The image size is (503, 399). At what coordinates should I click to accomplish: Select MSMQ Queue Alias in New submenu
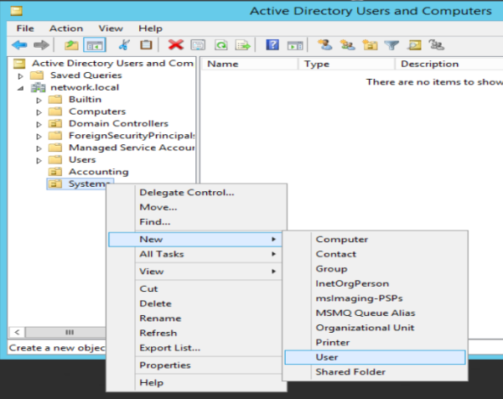pyautogui.click(x=375, y=313)
